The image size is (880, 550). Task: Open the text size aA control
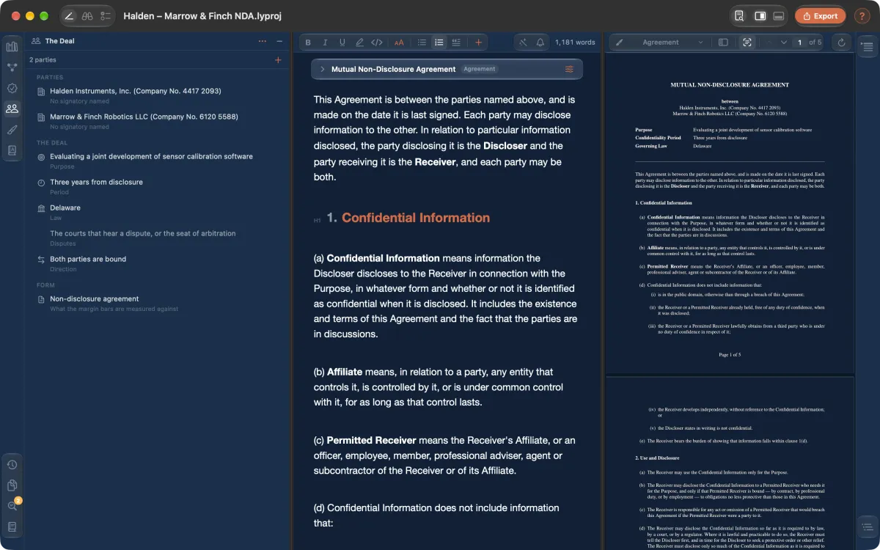click(399, 43)
